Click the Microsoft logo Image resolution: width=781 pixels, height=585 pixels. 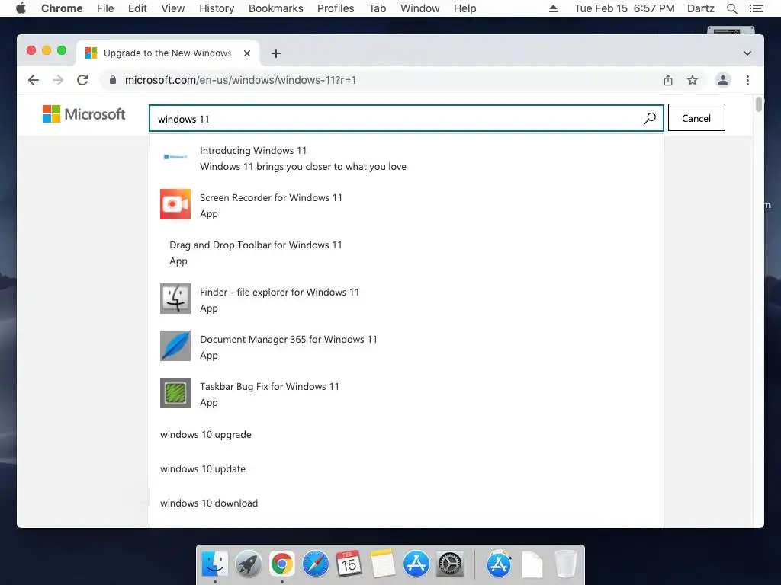[x=84, y=114]
